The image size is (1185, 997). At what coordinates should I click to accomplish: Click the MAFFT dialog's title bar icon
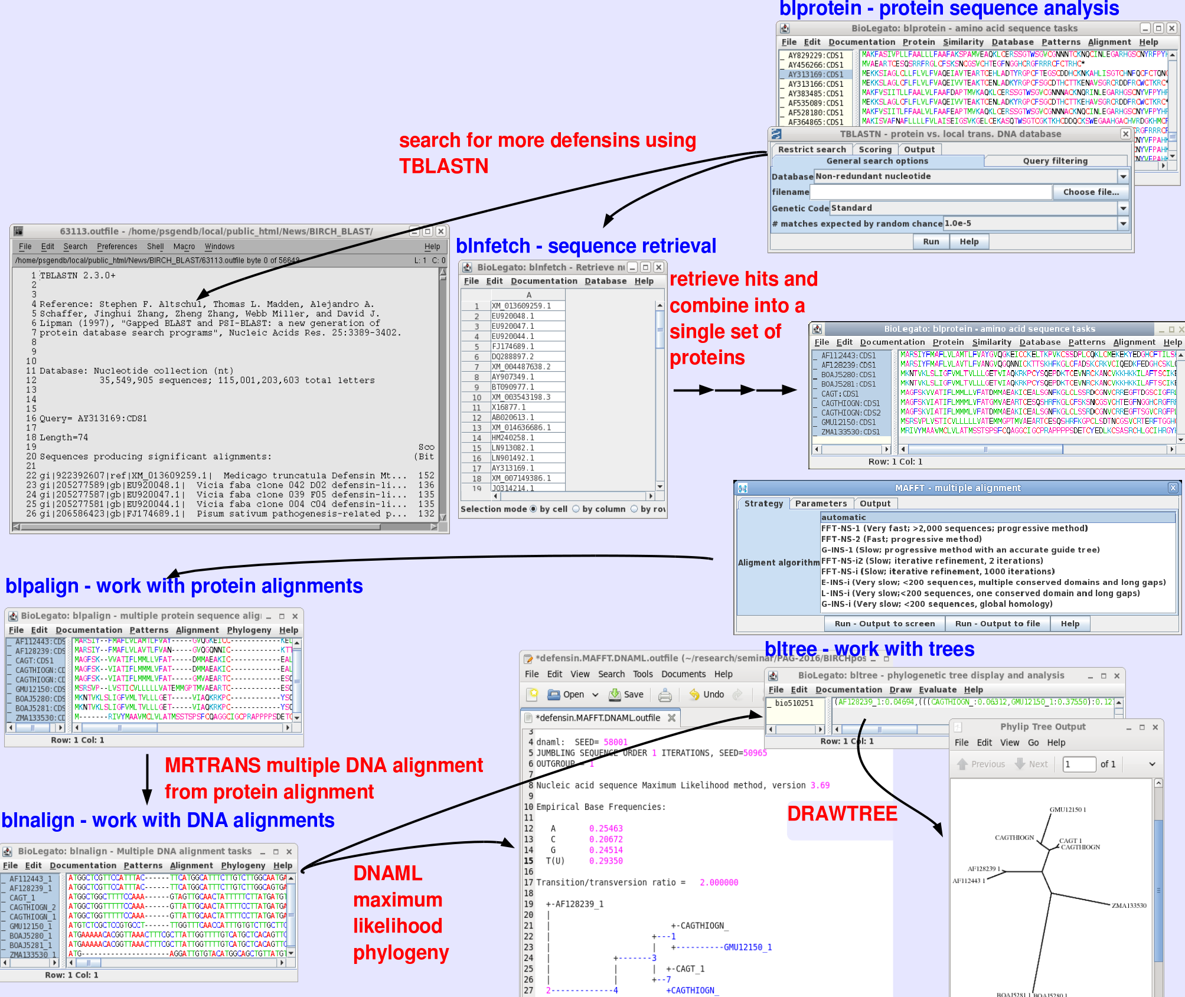click(x=743, y=488)
